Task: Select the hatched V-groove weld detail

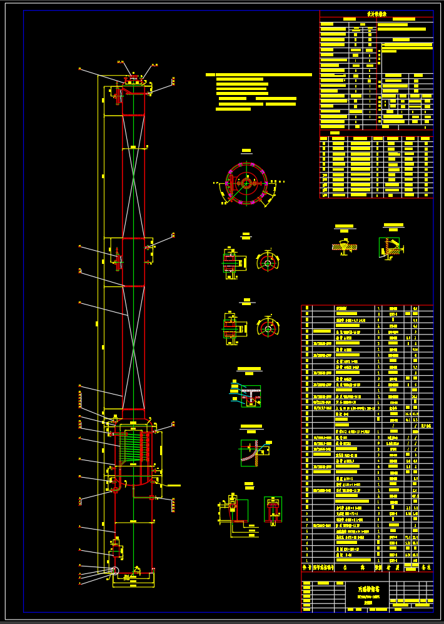Action: click(344, 246)
